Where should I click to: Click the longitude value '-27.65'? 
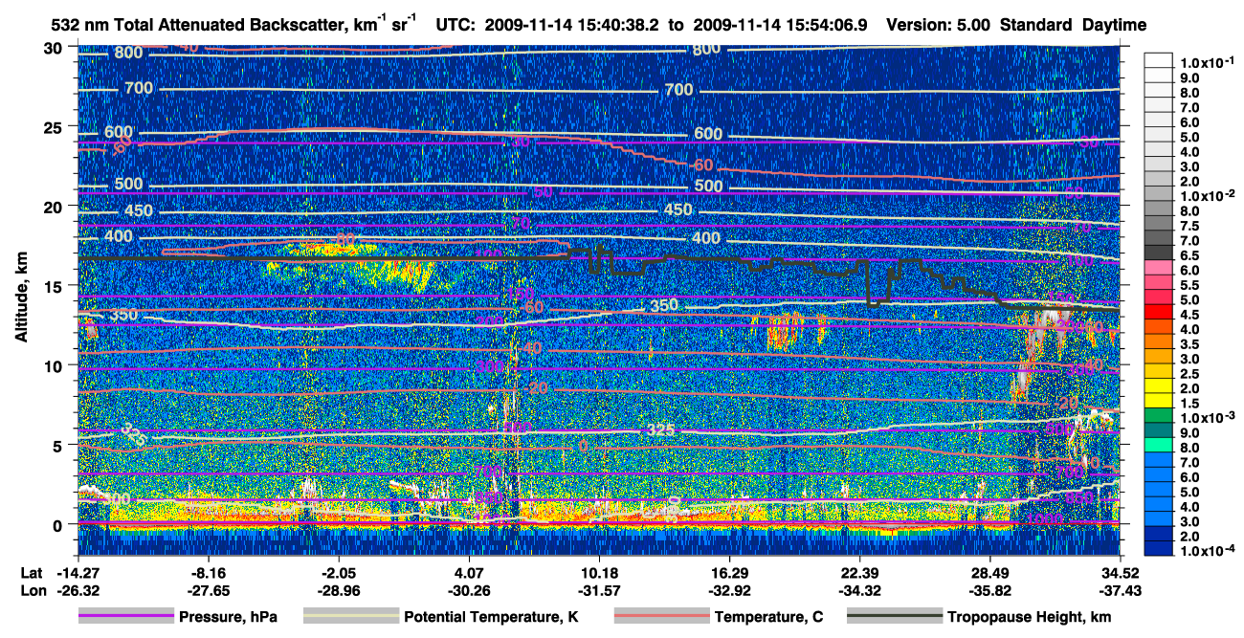(208, 591)
